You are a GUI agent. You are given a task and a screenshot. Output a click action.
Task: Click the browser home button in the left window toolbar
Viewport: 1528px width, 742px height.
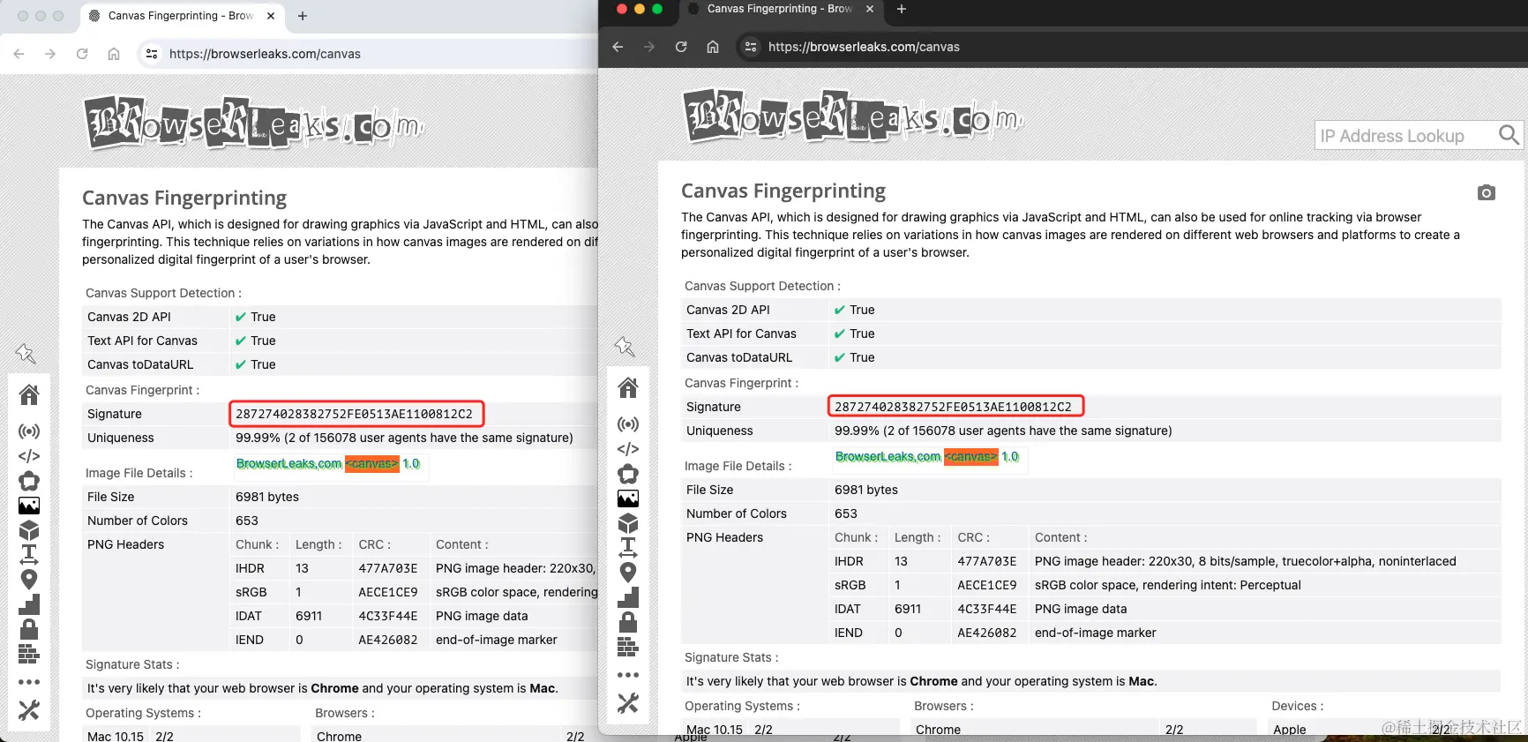coord(114,54)
